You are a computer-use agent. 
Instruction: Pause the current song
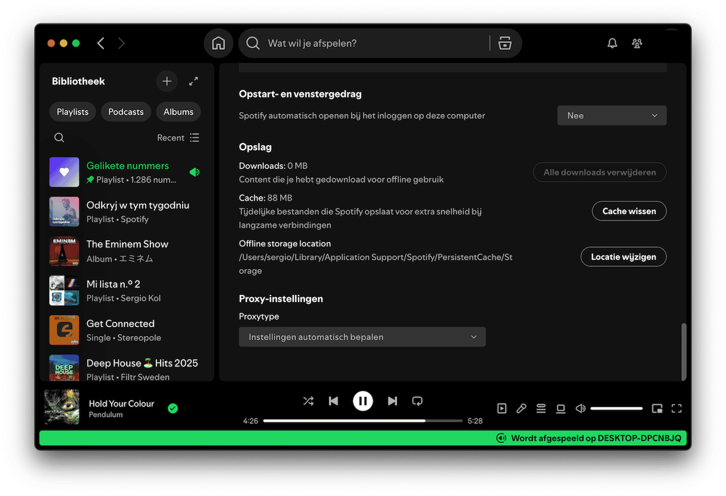pyautogui.click(x=363, y=401)
